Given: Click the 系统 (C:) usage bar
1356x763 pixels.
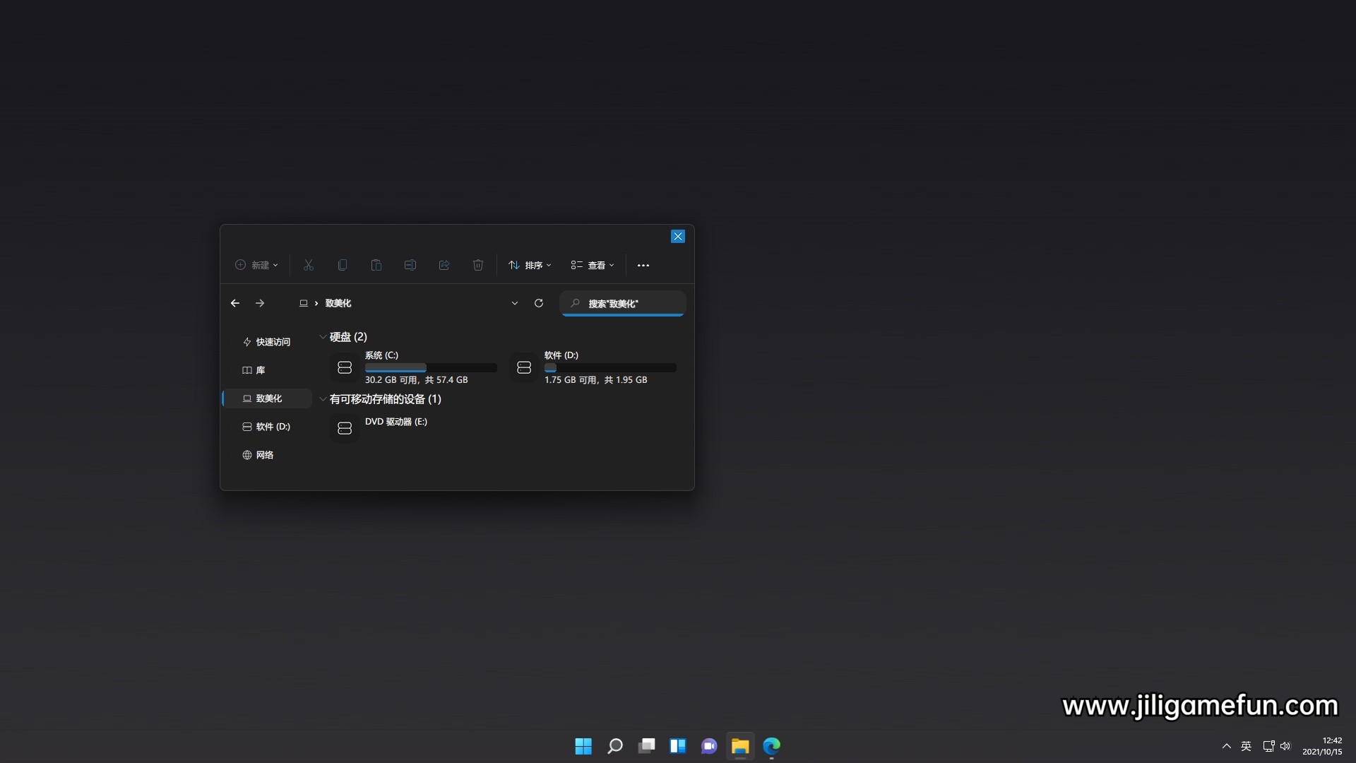Looking at the screenshot, I should coord(431,367).
